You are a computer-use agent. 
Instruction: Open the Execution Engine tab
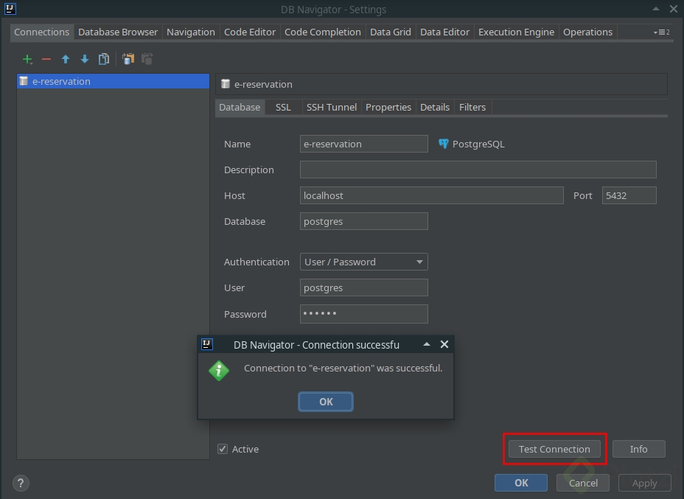(516, 32)
